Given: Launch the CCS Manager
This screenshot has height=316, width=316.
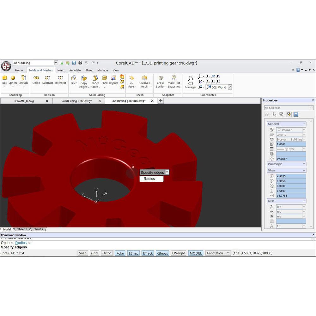Looking at the screenshot, I should (x=191, y=82).
